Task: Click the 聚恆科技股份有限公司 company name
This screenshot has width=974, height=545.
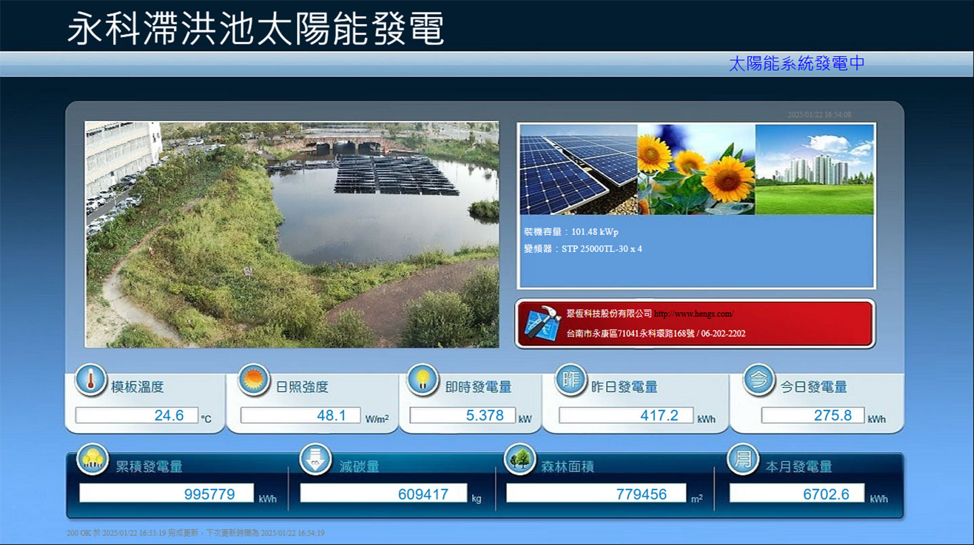Action: pyautogui.click(x=609, y=314)
